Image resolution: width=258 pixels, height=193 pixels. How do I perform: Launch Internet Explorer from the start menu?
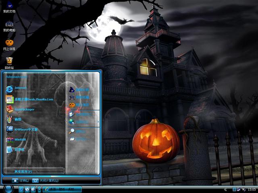click(20, 88)
